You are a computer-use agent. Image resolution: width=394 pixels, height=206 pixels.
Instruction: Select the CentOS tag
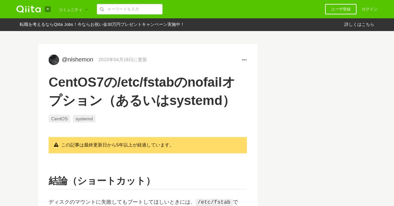point(59,119)
